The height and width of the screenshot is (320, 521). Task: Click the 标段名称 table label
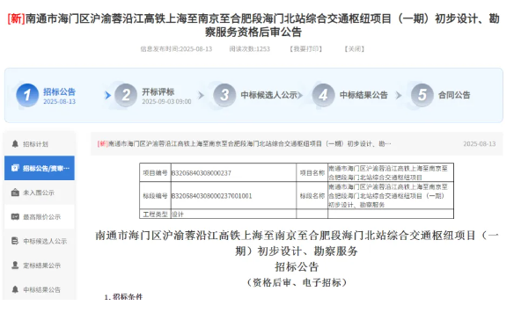[x=312, y=195]
